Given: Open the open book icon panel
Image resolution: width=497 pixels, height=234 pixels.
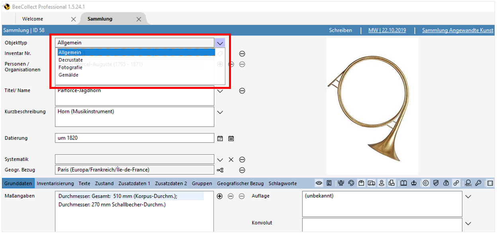Looking at the screenshot, I should click(404, 183).
